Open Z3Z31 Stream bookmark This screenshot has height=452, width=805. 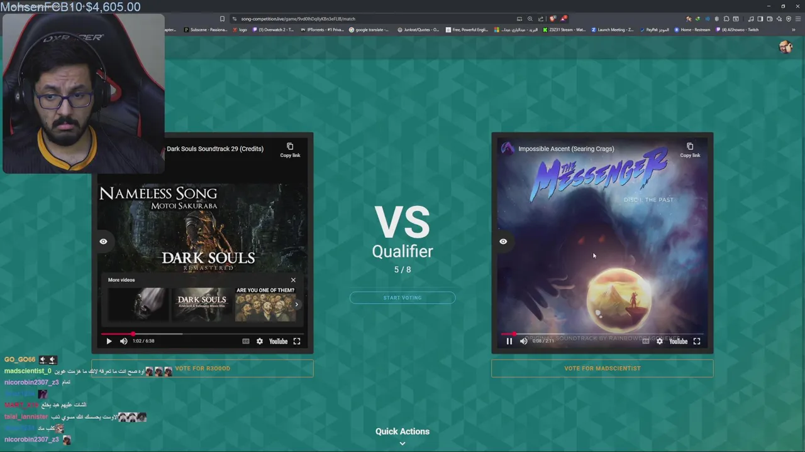point(565,30)
